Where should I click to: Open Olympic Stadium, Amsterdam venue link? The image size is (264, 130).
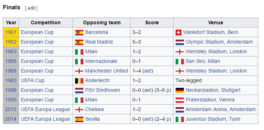pyautogui.click(x=219, y=42)
